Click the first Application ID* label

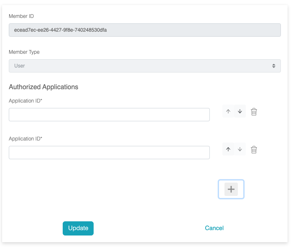click(25, 101)
